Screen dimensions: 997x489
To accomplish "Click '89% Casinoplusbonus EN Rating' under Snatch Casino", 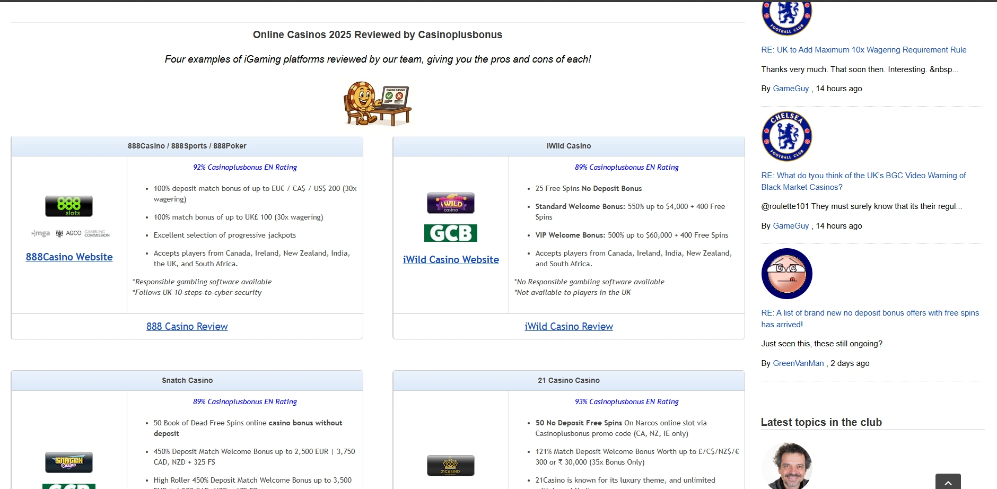I will [x=245, y=401].
